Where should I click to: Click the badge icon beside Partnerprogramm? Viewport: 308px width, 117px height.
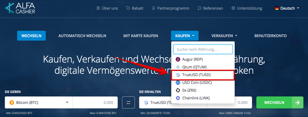[x=154, y=8]
